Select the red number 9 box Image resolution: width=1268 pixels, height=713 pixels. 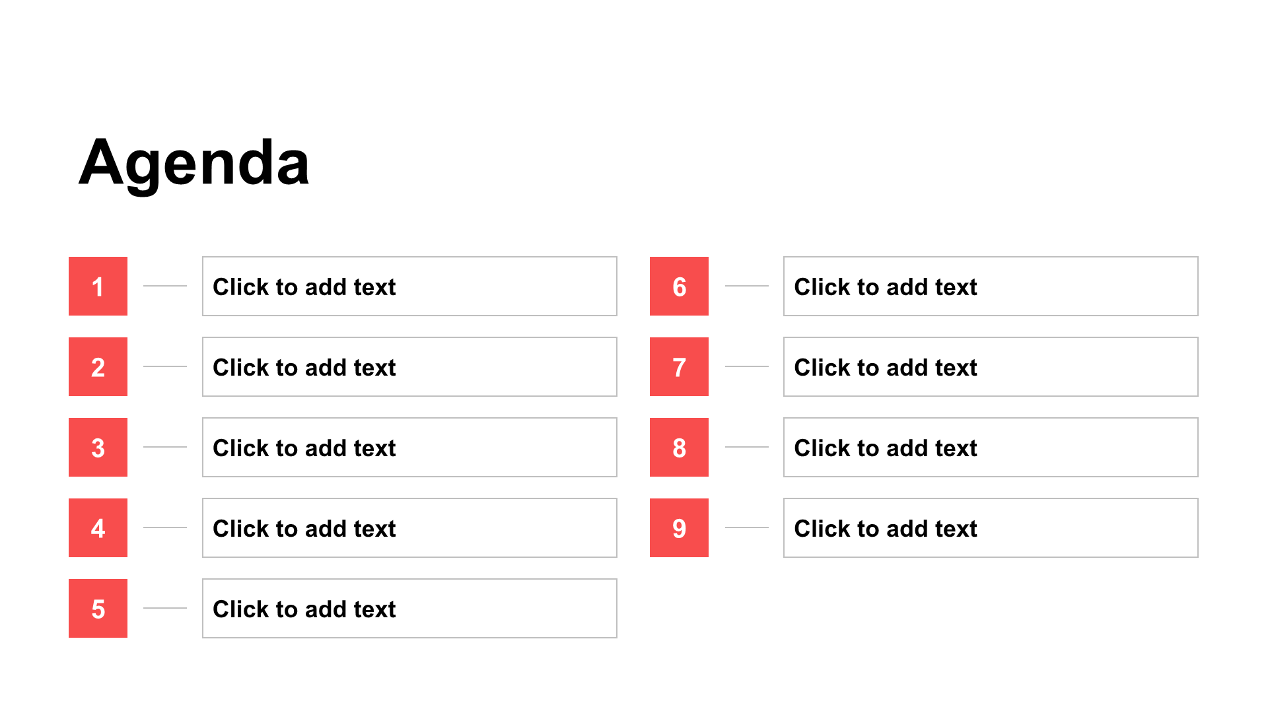click(x=679, y=527)
